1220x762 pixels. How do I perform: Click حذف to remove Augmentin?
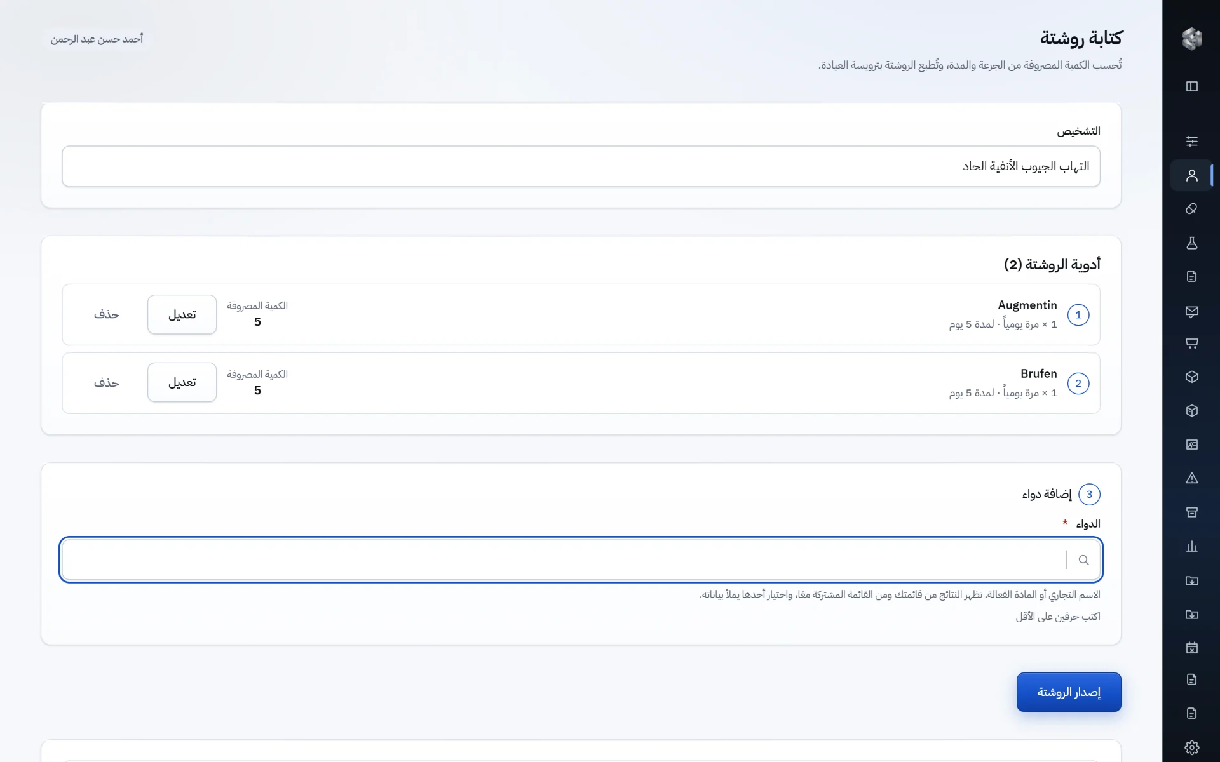[106, 314]
